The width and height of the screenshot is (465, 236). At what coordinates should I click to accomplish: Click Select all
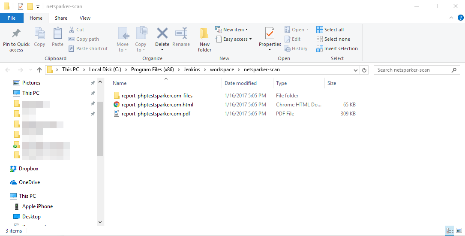click(330, 30)
